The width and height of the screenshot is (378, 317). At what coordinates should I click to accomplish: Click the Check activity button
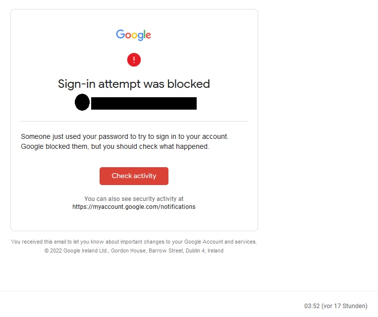[134, 176]
